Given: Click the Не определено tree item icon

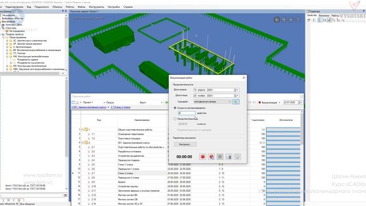Looking at the screenshot, I should pos(7,31).
